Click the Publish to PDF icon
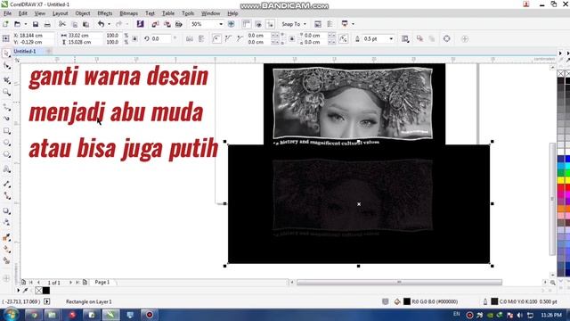 (x=178, y=24)
